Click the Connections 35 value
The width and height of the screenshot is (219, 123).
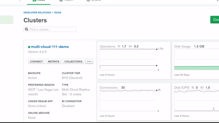123,87
